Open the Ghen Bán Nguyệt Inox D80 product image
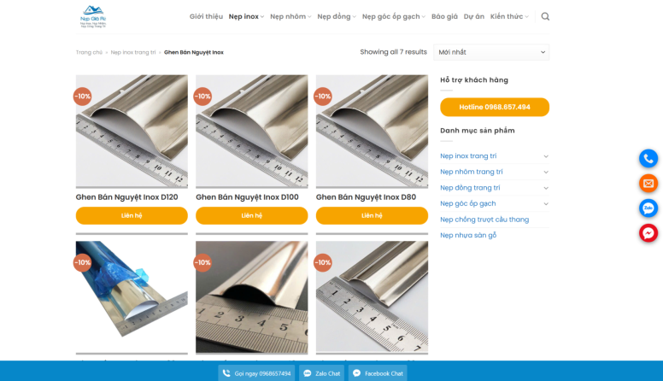Image resolution: width=663 pixels, height=381 pixels. (372, 131)
